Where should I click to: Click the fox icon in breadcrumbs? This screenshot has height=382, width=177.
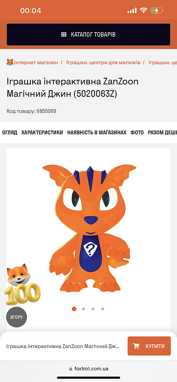coord(10,62)
